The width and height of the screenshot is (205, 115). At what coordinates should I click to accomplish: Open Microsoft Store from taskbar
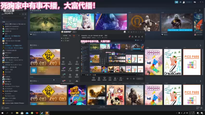(22, 113)
